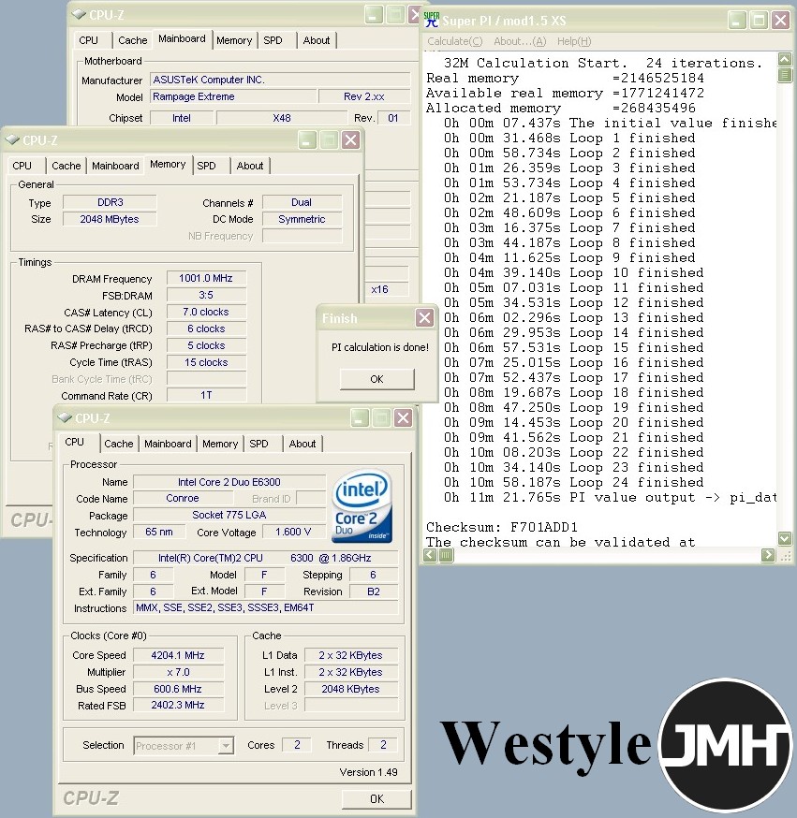Click the up arrow of the Super PI vertical scrollbar
Screen dimensions: 797x818
[x=785, y=59]
